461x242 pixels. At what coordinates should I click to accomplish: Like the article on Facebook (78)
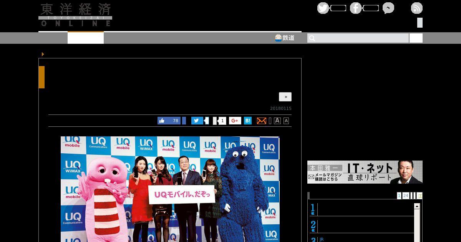pos(169,121)
